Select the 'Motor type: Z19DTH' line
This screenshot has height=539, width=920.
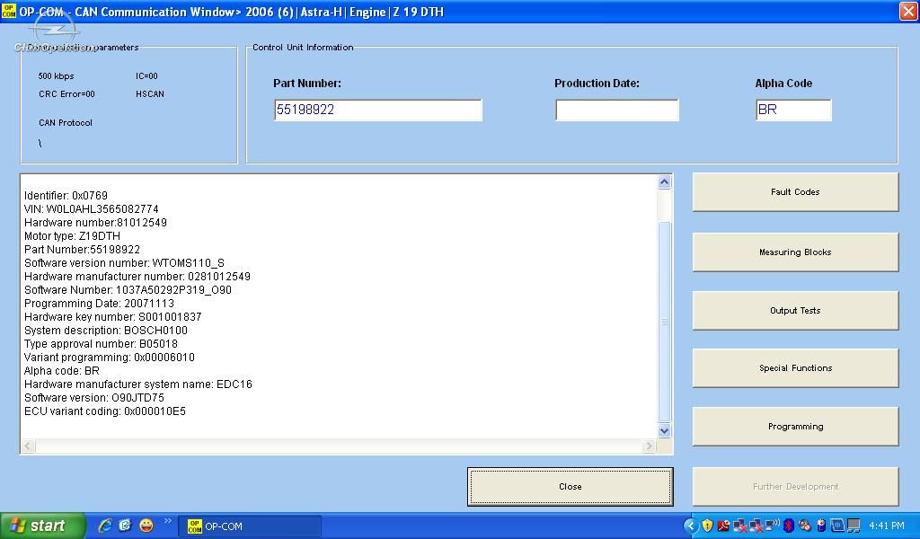pos(72,235)
